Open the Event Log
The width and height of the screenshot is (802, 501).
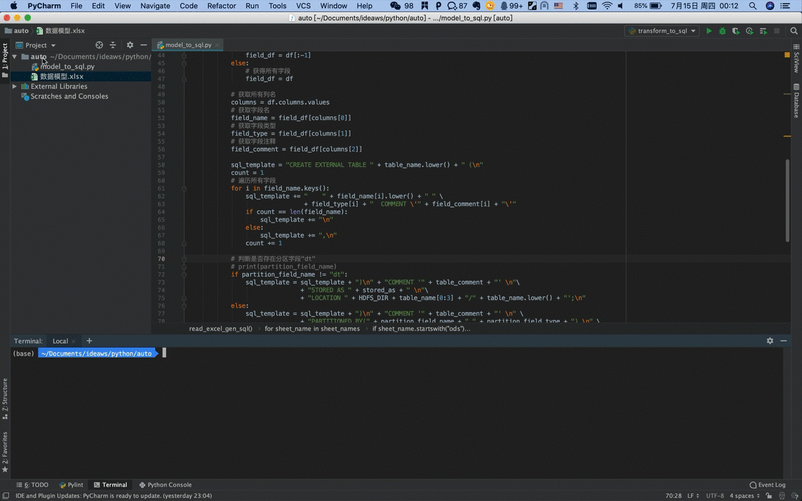pyautogui.click(x=767, y=485)
